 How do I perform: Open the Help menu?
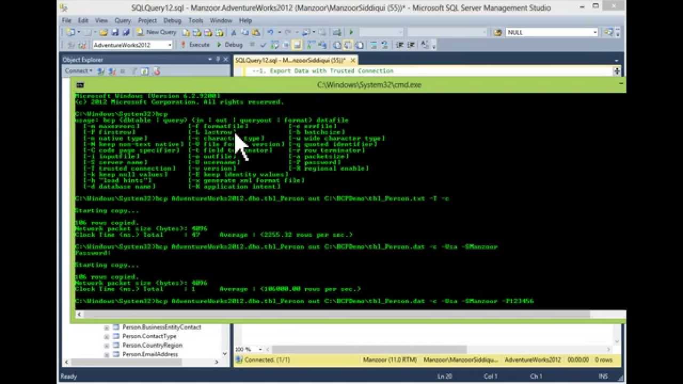point(245,20)
